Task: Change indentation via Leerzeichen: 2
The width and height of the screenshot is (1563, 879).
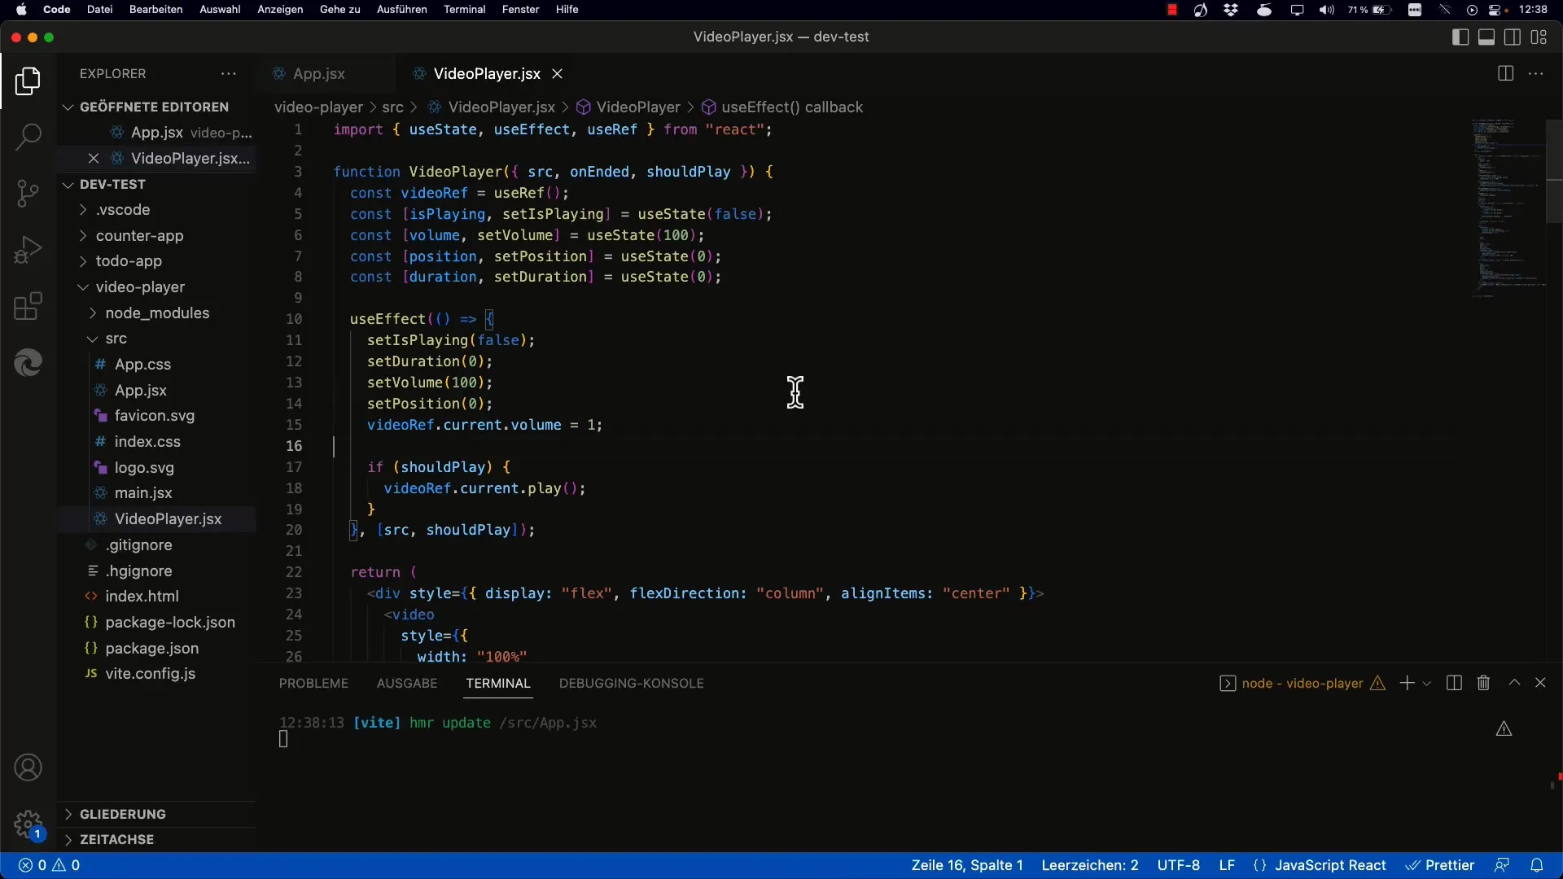Action: pos(1090,865)
